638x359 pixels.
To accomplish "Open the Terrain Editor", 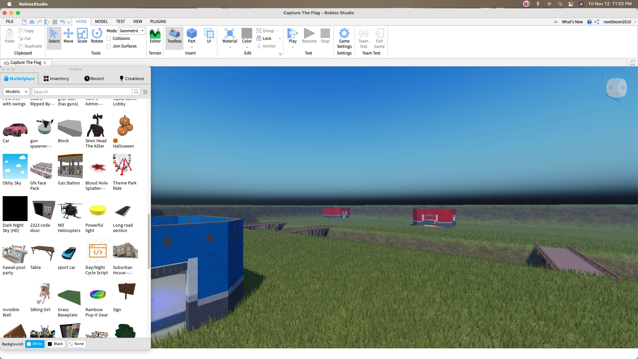I will point(155,36).
